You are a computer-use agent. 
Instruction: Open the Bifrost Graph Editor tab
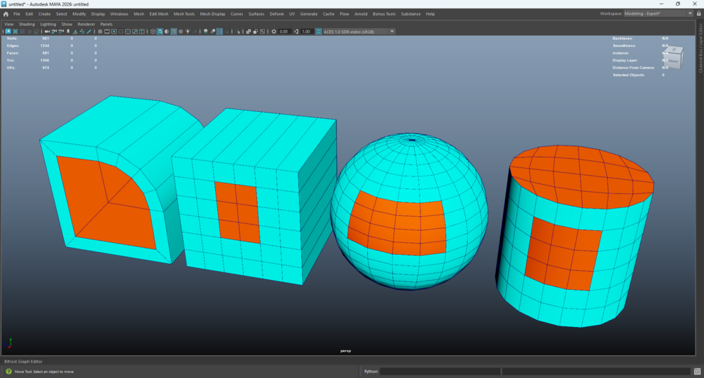23,361
